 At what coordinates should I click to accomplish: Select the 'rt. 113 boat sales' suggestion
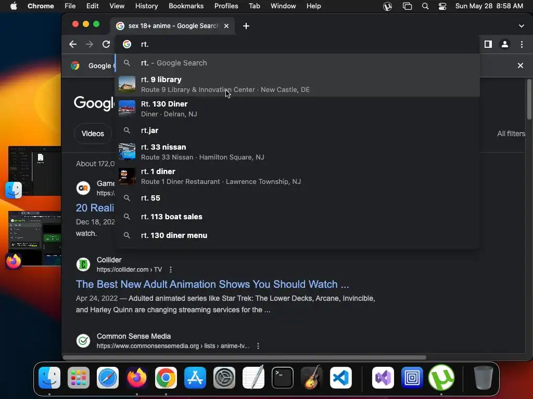pos(297,217)
